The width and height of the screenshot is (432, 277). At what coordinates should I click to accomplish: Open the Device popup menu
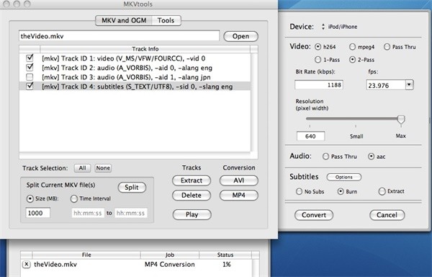pyautogui.click(x=339, y=27)
